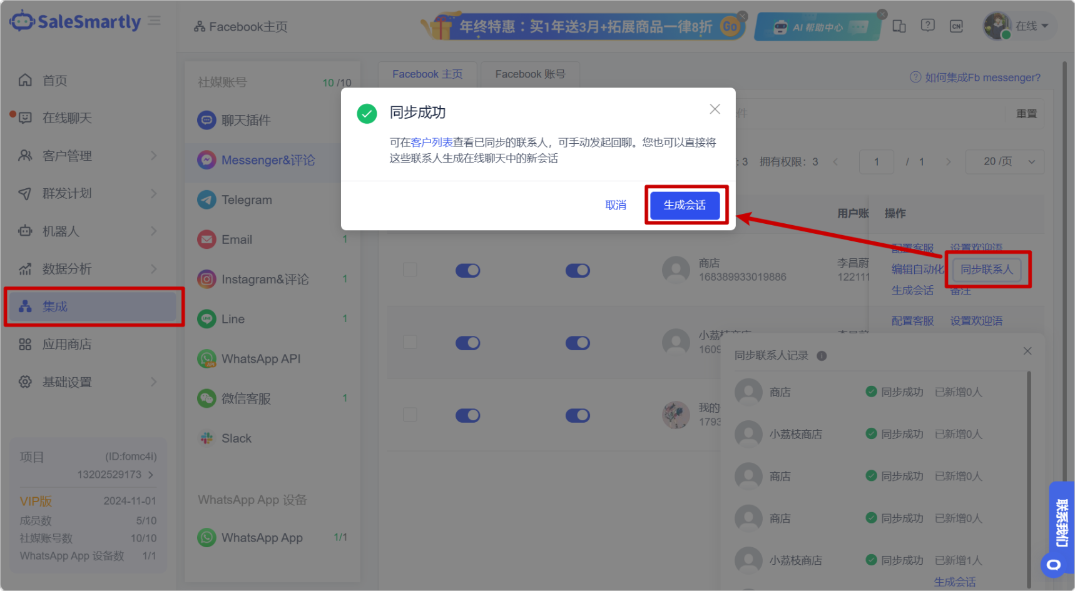Tick the checkbox for the 商店 row
Image resolution: width=1075 pixels, height=591 pixels.
point(410,270)
